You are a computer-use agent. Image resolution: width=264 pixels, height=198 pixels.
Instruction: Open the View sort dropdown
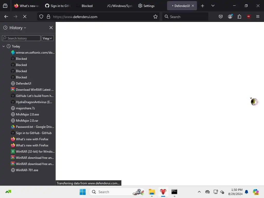[47, 38]
